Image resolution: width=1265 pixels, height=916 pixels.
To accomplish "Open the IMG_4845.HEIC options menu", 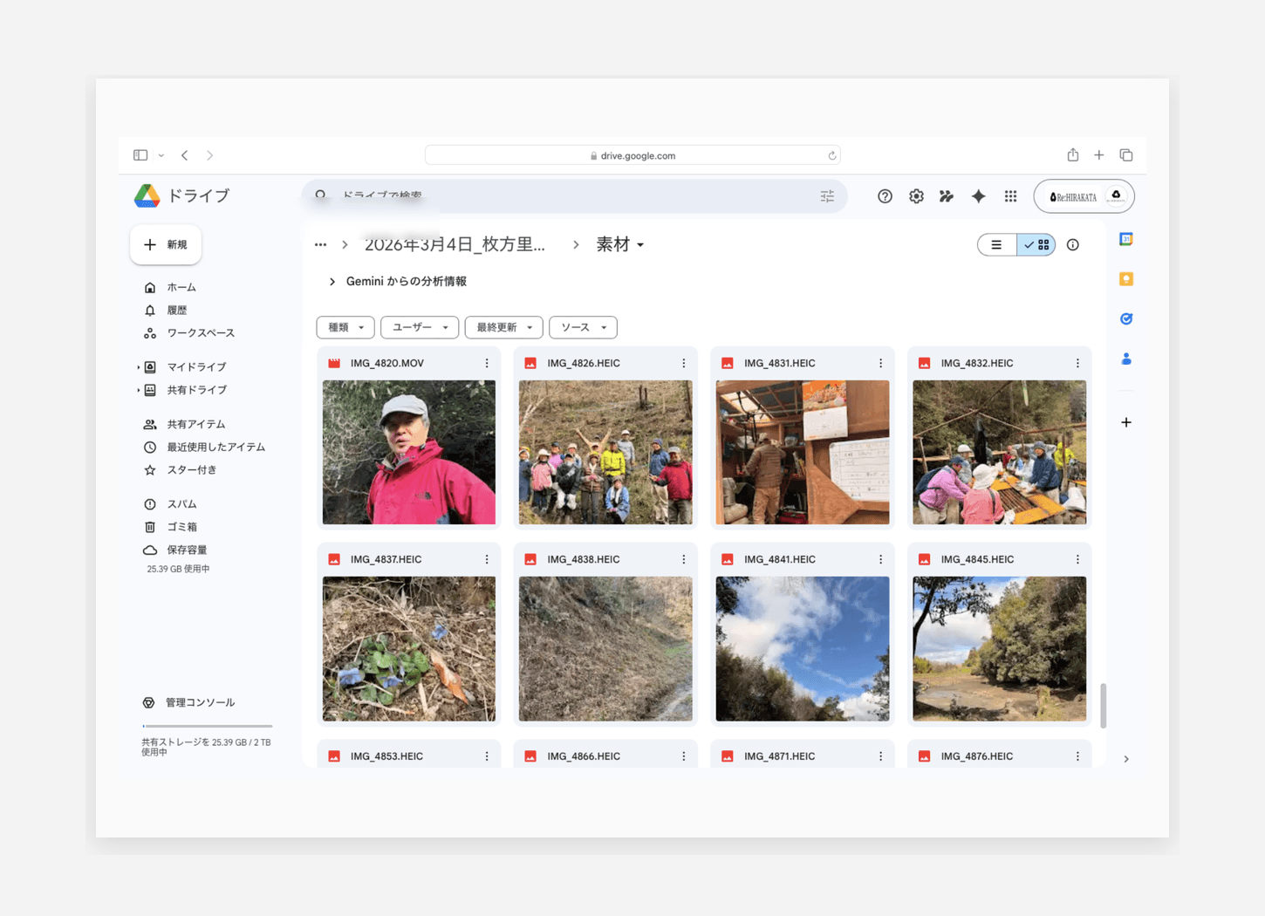I will (1077, 559).
